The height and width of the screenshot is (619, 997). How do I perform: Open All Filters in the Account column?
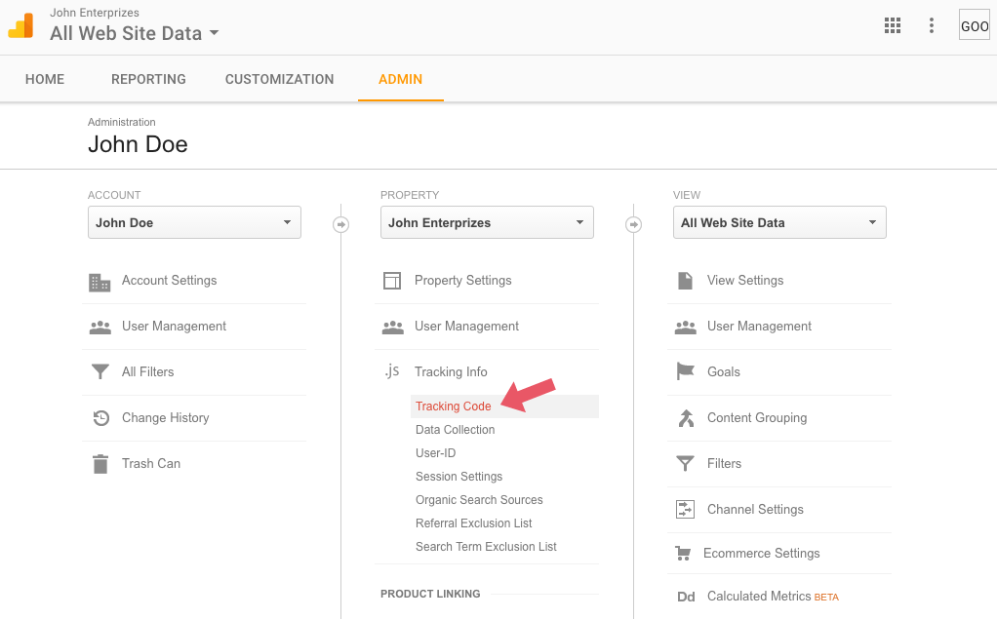point(147,371)
